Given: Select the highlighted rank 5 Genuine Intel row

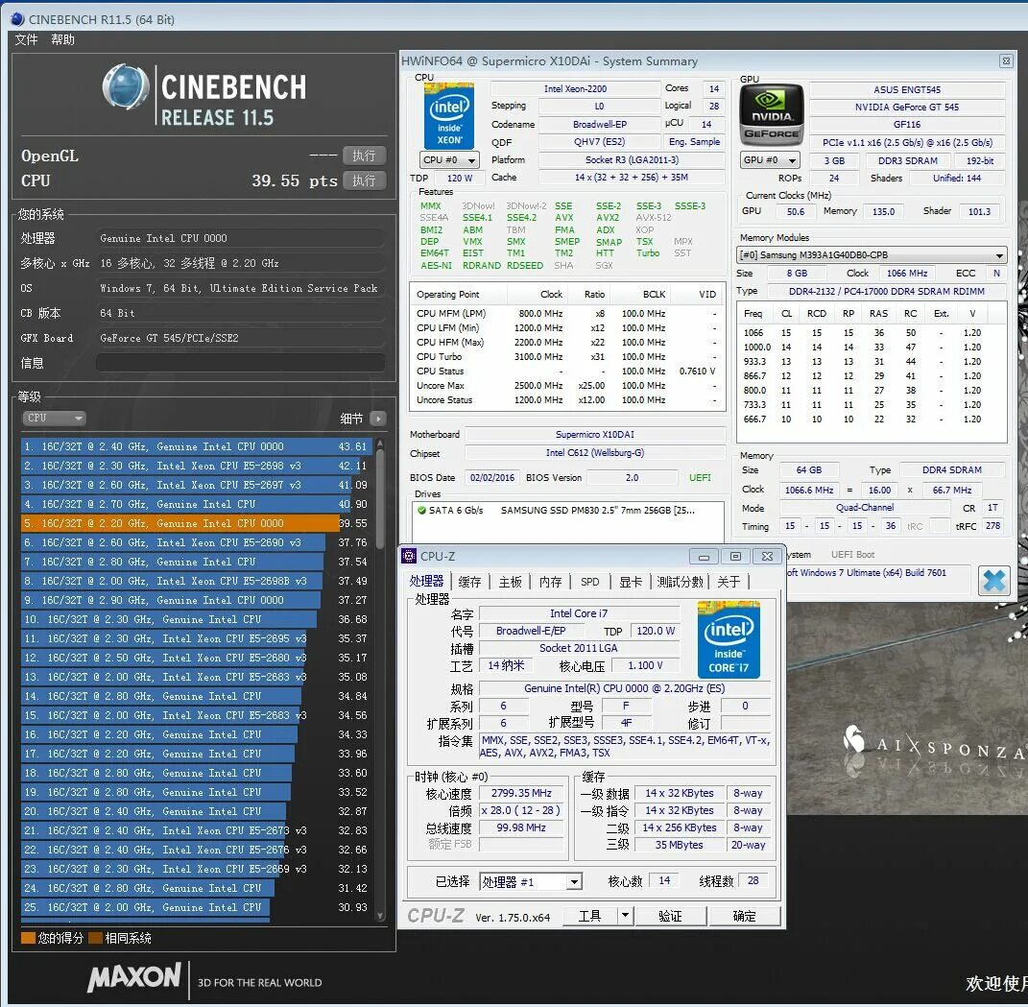Looking at the screenshot, I should pos(196,523).
